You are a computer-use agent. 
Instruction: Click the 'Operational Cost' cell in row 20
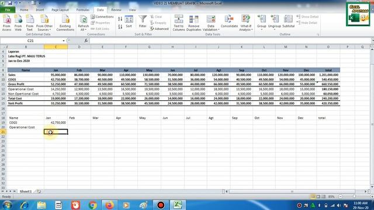coord(25,127)
